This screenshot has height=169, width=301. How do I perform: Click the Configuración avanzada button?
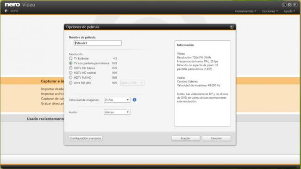point(85,138)
